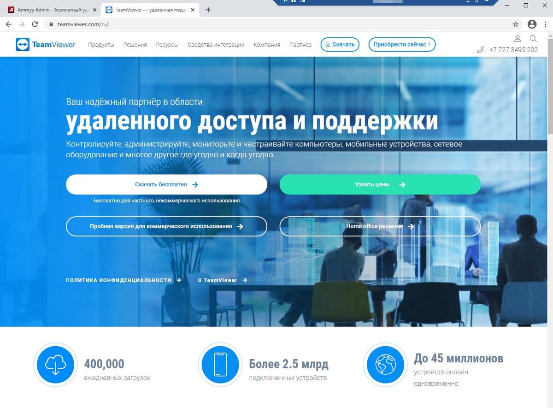553x408 pixels.
Task: Click the browser forward arrow
Action: point(21,24)
